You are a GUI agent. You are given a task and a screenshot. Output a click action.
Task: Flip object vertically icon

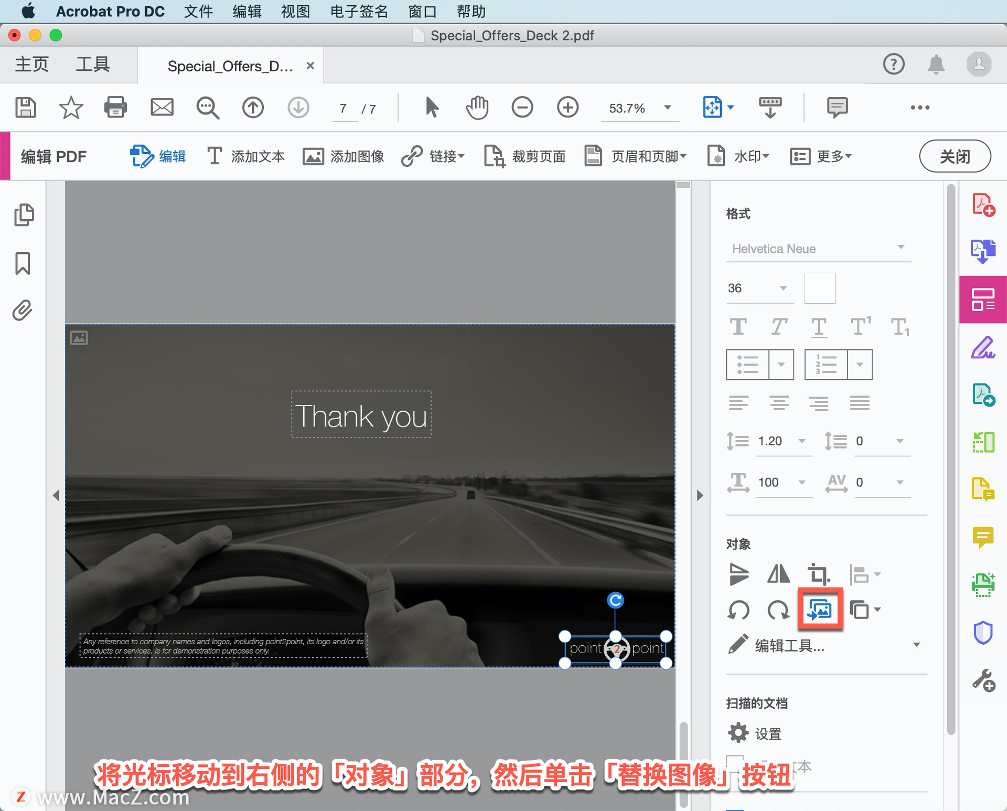pos(739,574)
